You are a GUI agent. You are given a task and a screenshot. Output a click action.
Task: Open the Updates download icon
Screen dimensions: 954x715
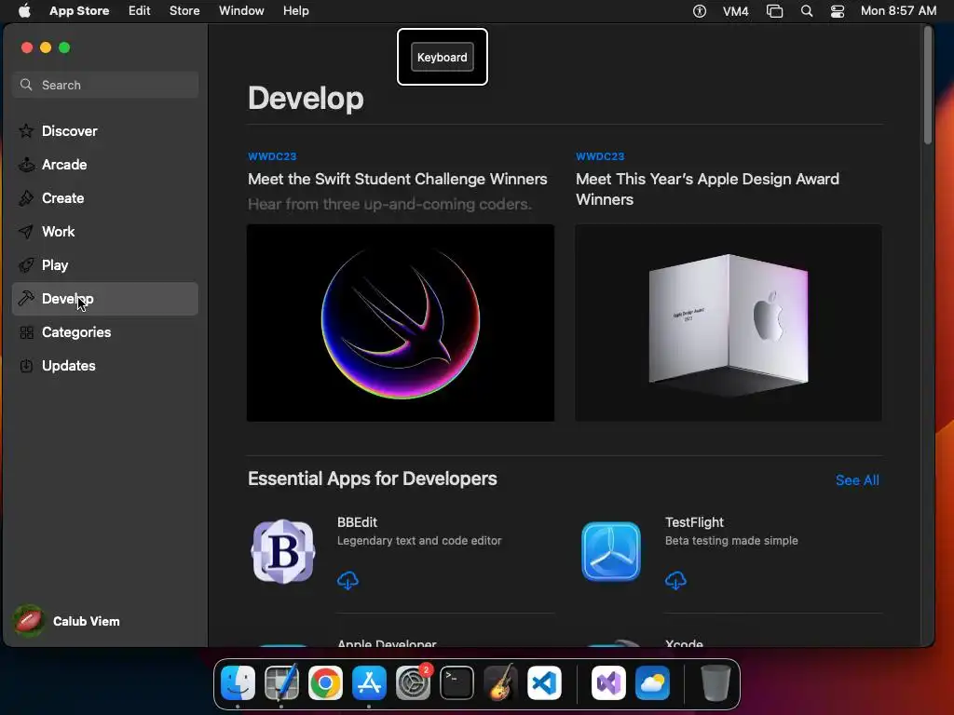coord(26,366)
